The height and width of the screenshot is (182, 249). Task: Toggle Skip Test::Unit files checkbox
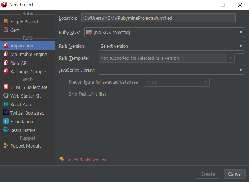coord(63,94)
